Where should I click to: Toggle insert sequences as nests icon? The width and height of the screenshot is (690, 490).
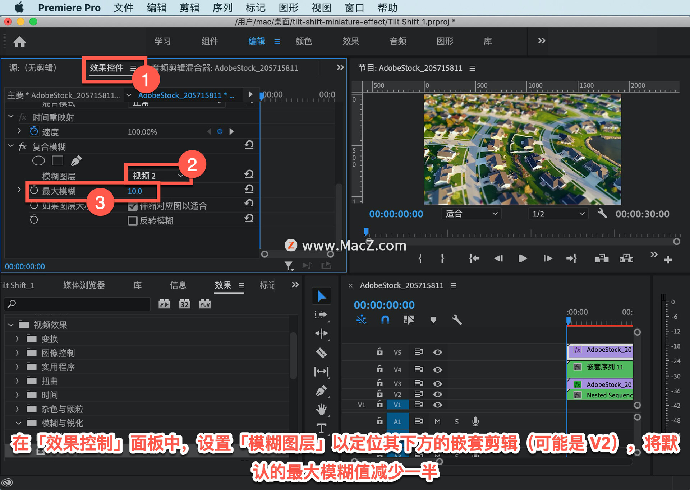[361, 319]
